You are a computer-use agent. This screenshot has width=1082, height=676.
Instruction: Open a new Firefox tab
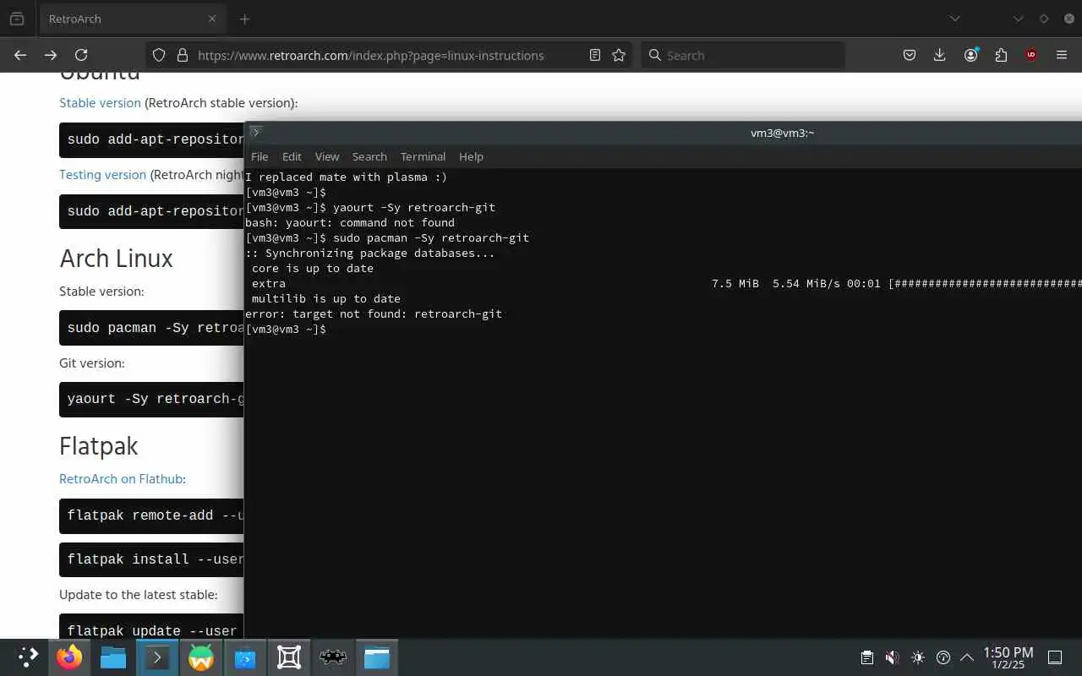click(244, 19)
